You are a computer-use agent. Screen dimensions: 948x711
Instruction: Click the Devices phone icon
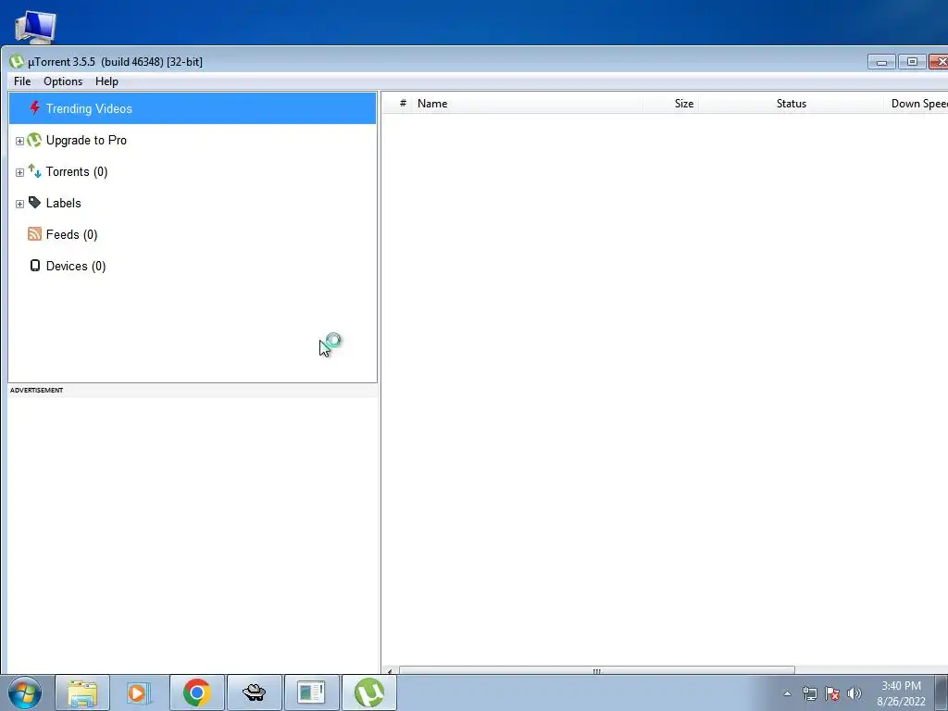pos(35,266)
